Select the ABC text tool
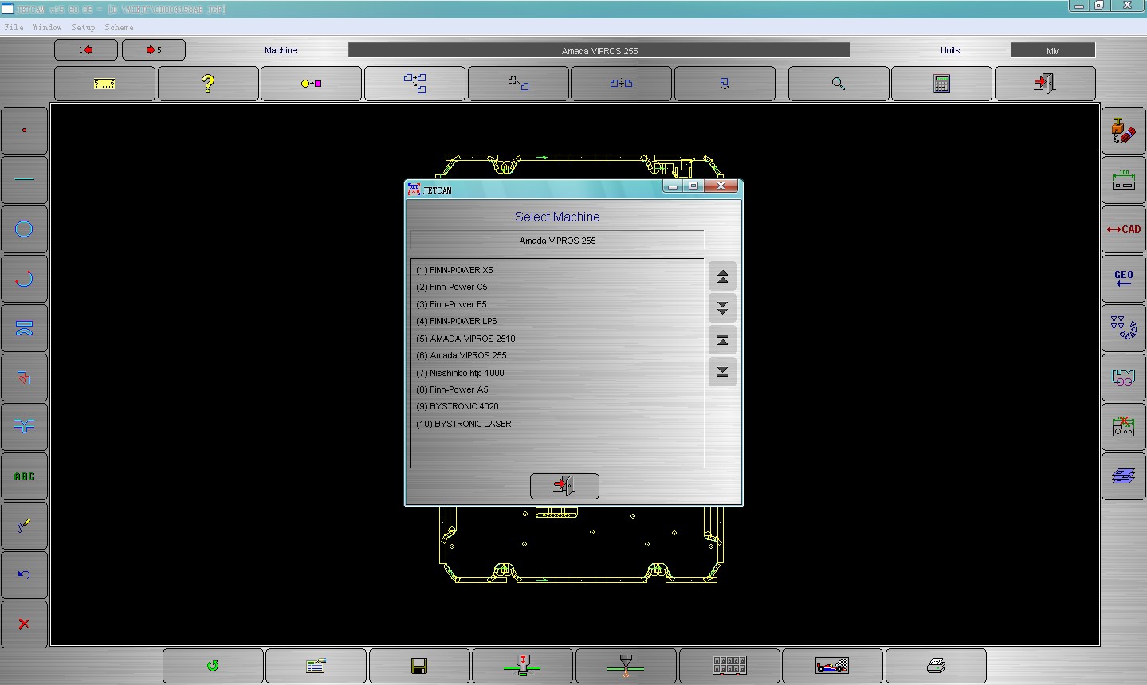 click(24, 476)
